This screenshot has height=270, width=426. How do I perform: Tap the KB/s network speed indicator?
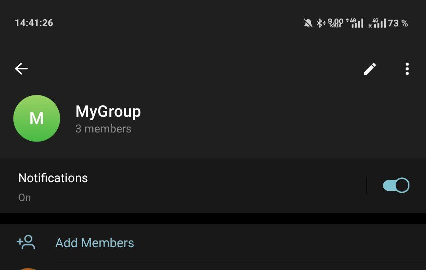coord(336,23)
